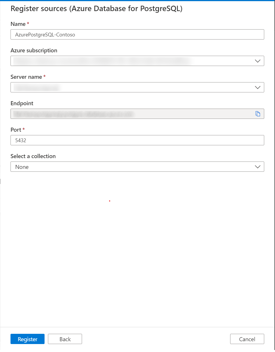Click the copy-to-clipboard icon beside Endpoint
The image size is (275, 352).
(258, 113)
